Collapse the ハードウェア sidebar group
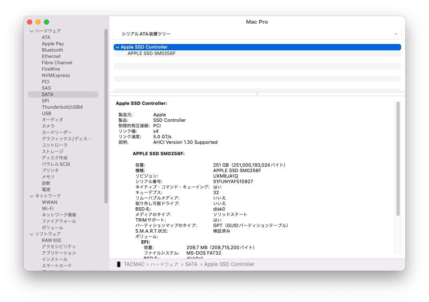 [31, 30]
